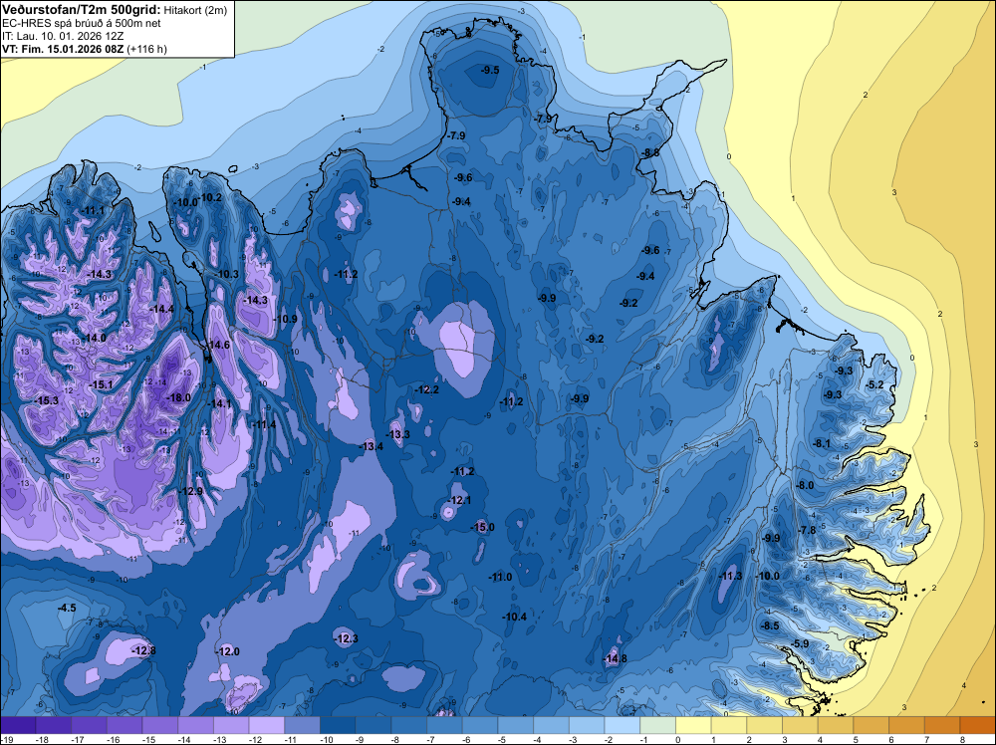Click the -11.3 temperature label

(730, 576)
